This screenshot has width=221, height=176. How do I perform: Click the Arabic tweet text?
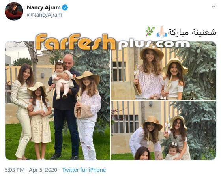(192, 32)
